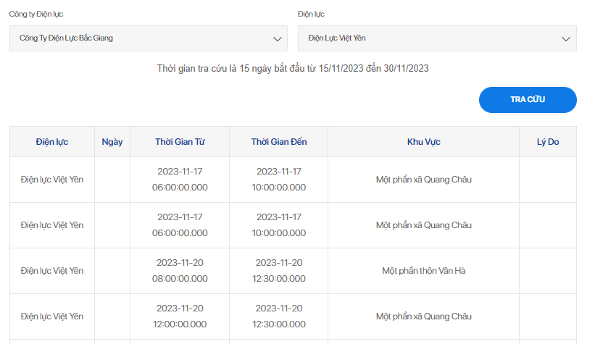The height and width of the screenshot is (344, 595).
Task: Select the Ngày column header
Action: [x=112, y=142]
